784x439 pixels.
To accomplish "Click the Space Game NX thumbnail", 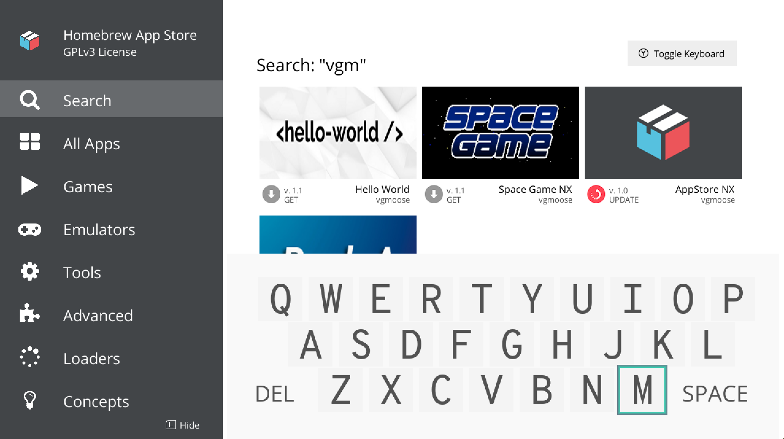I will tap(500, 132).
